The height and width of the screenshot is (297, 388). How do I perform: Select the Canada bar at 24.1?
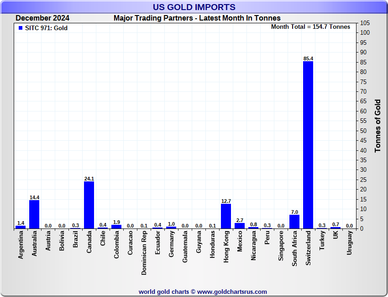coord(89,205)
